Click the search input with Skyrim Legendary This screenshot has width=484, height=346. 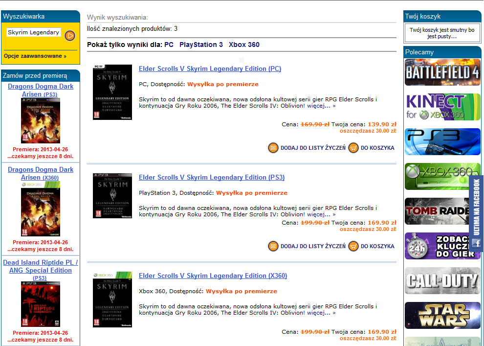[x=34, y=32]
